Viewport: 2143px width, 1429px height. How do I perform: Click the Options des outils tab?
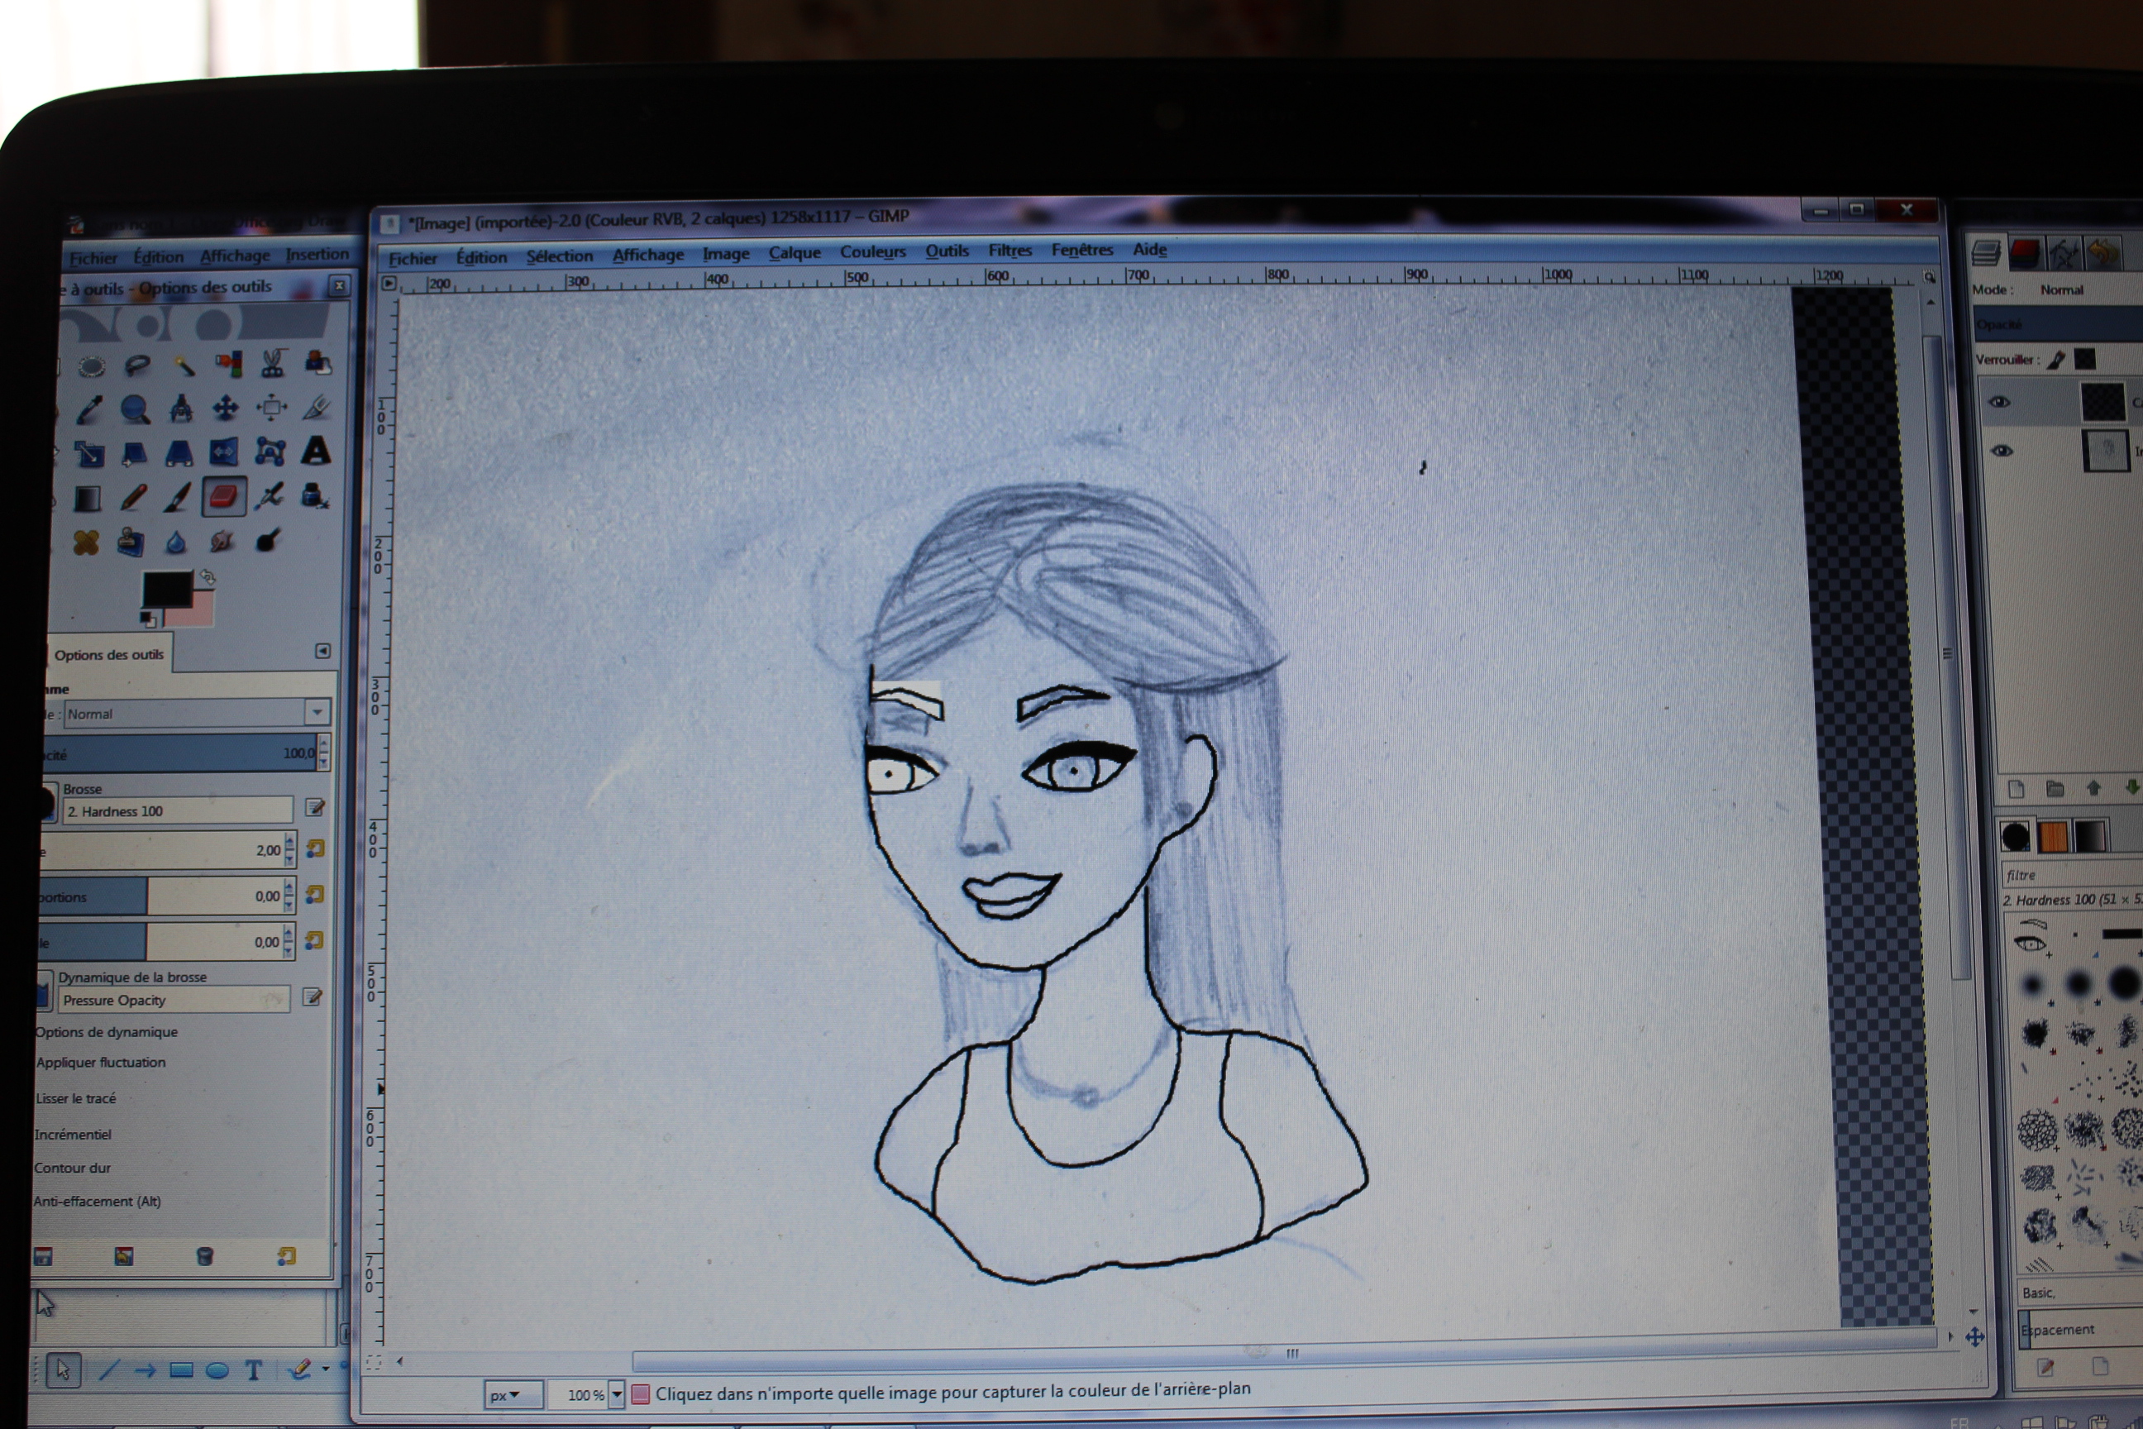108,654
